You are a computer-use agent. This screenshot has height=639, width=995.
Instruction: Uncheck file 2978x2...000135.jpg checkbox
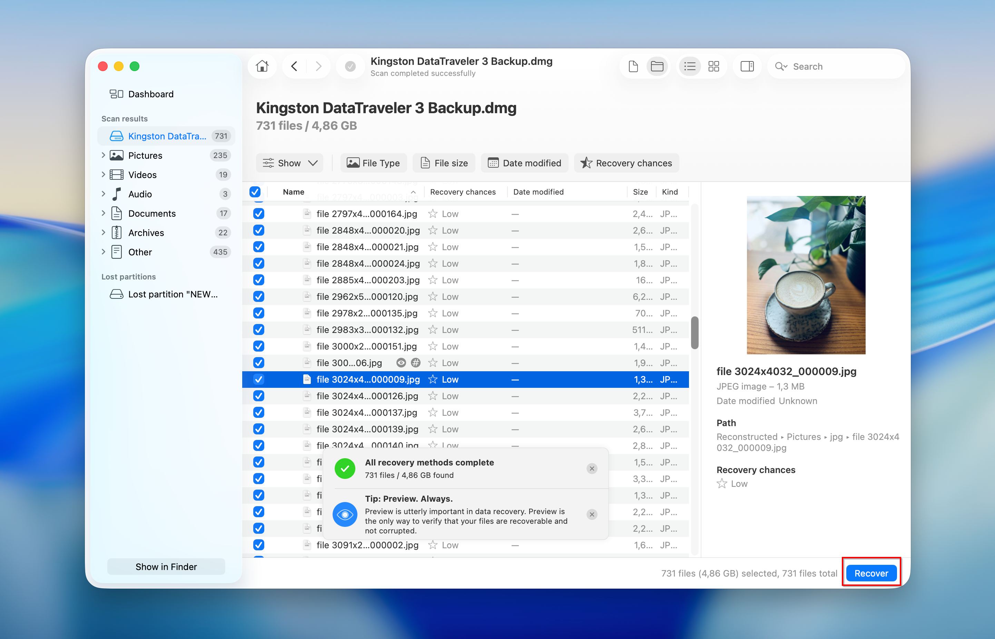[258, 313]
